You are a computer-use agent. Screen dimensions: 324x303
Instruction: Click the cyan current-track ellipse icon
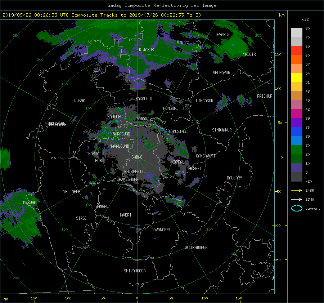coord(297,208)
